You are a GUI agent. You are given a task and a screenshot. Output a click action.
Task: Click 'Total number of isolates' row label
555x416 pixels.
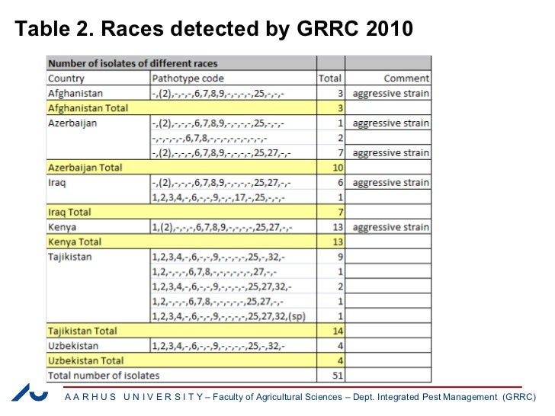[x=104, y=376]
